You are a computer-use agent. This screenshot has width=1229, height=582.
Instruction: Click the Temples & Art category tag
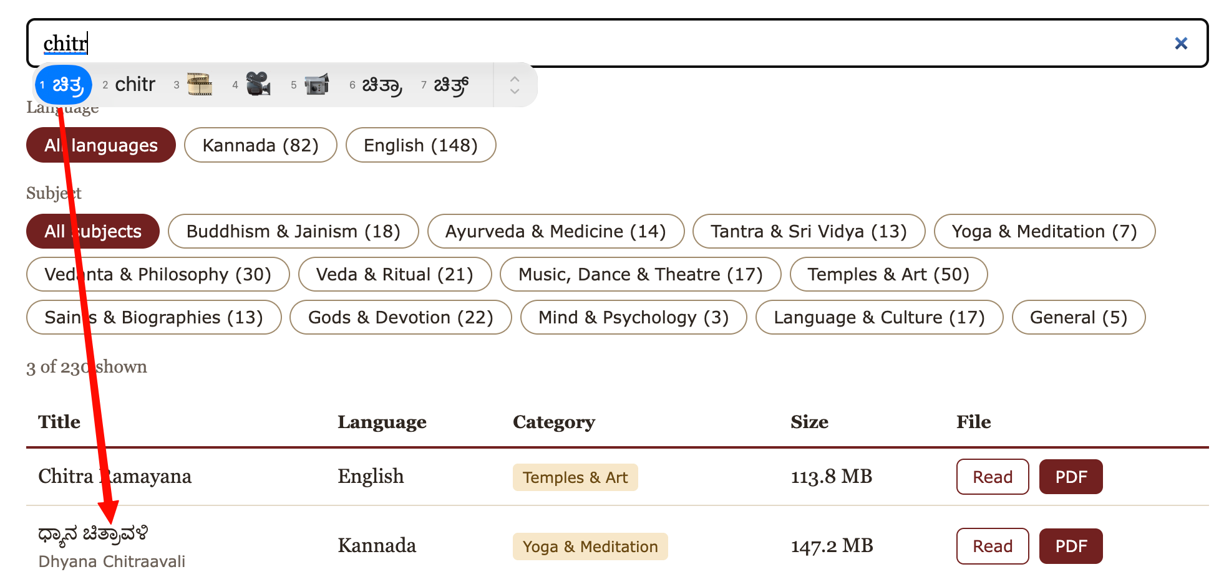tap(575, 477)
